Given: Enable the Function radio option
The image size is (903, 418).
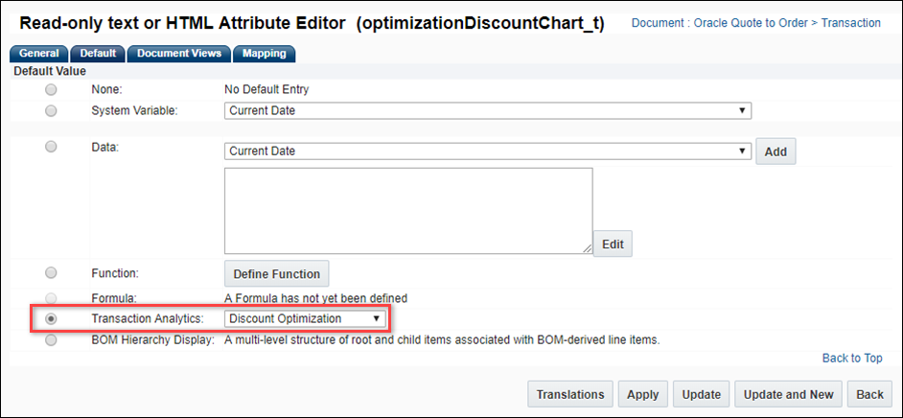Looking at the screenshot, I should click(x=51, y=272).
